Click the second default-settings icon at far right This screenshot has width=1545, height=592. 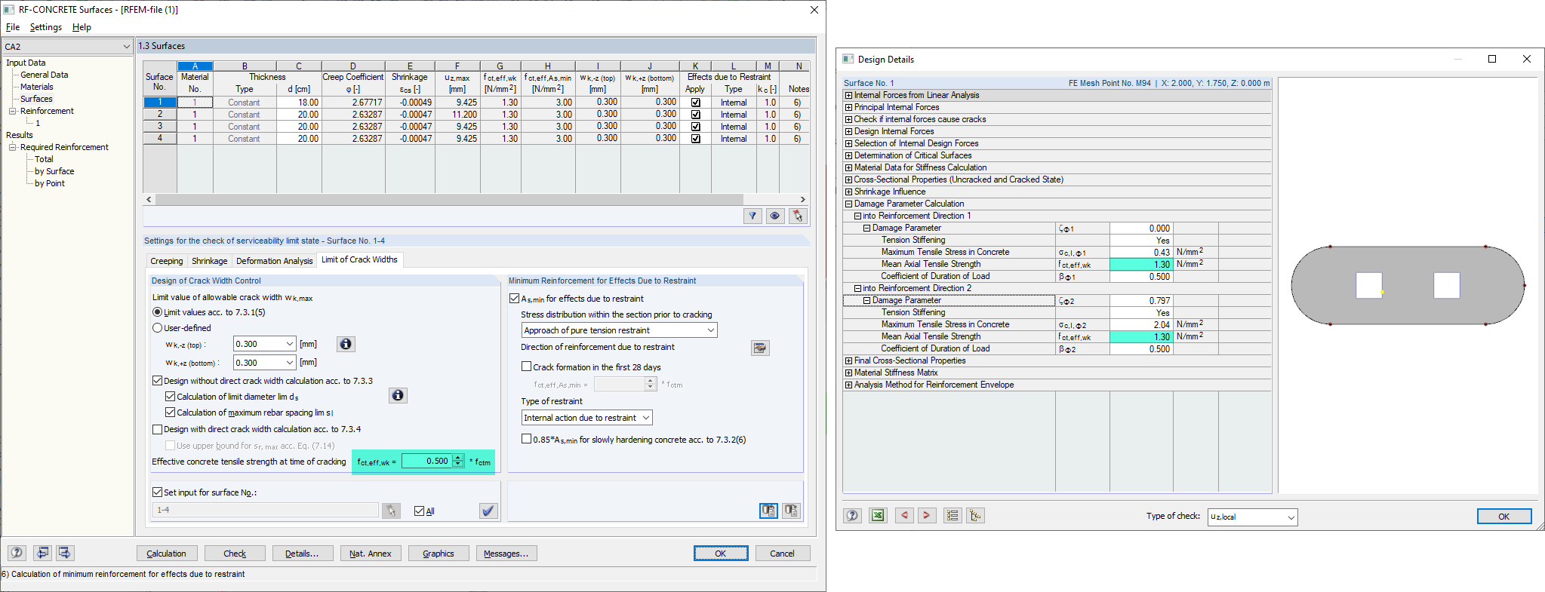click(791, 511)
